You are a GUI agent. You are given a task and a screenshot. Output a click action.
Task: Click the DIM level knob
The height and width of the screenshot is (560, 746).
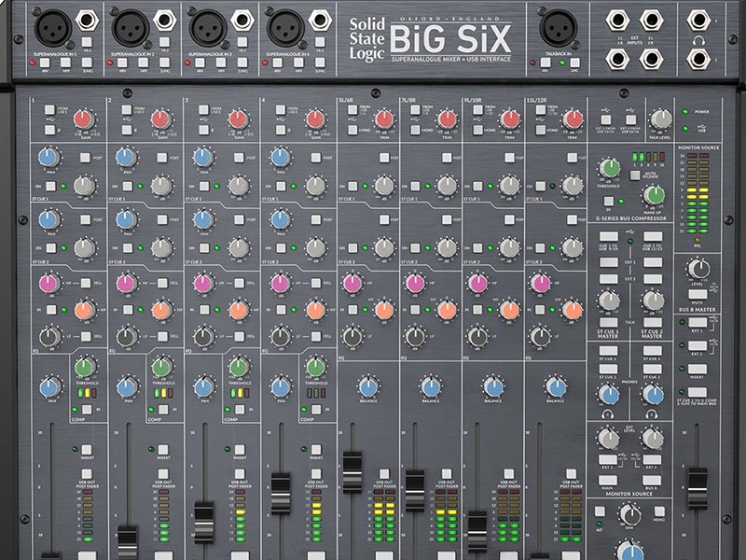tap(630, 514)
